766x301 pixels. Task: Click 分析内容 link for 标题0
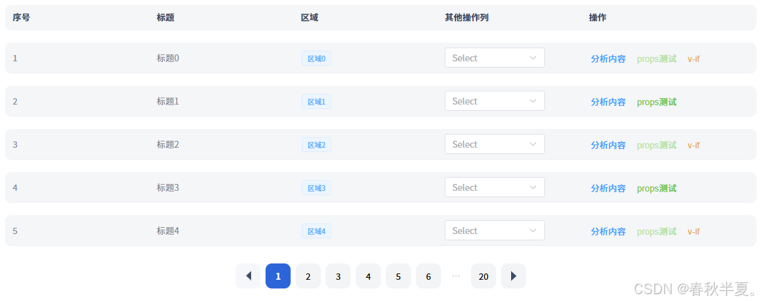tap(608, 59)
